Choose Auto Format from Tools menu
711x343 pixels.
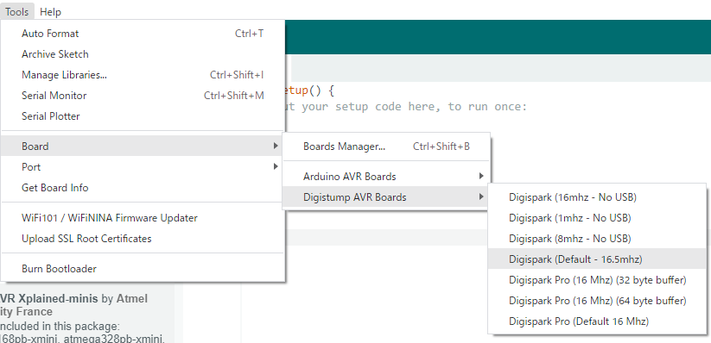[143, 34]
